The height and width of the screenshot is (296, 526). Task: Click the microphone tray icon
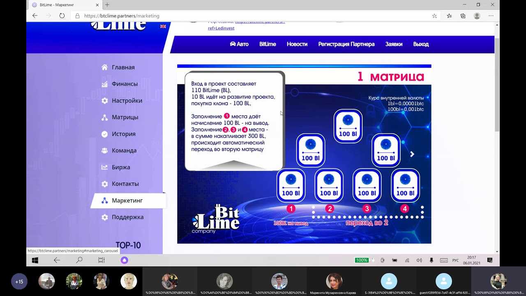click(x=431, y=260)
